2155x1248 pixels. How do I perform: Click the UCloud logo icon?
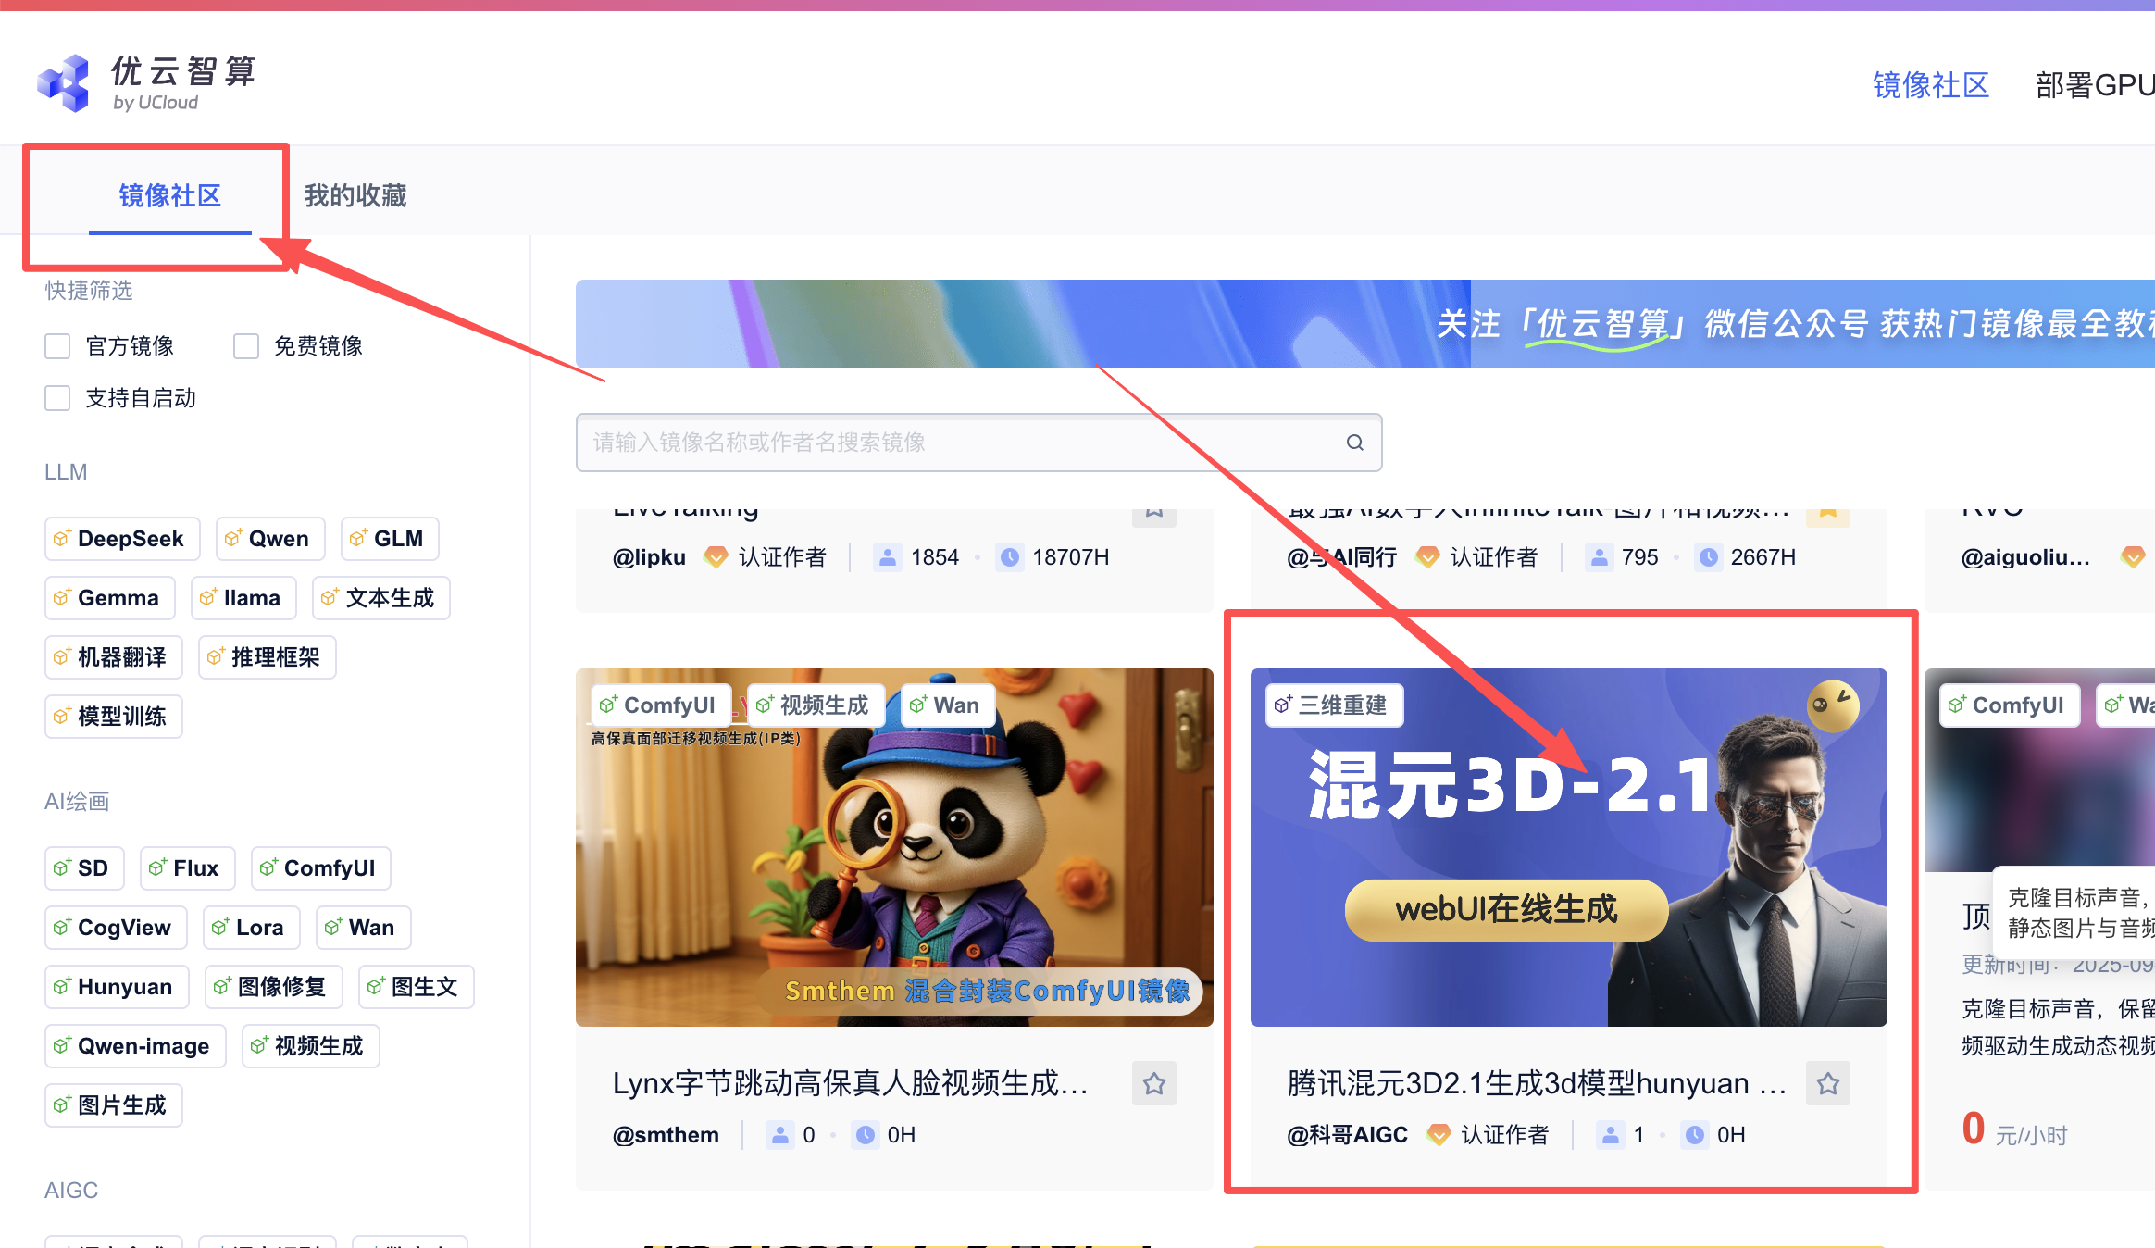pos(63,82)
